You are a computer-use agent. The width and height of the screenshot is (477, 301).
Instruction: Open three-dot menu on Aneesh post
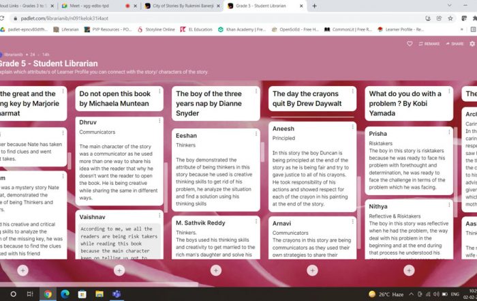[352, 127]
